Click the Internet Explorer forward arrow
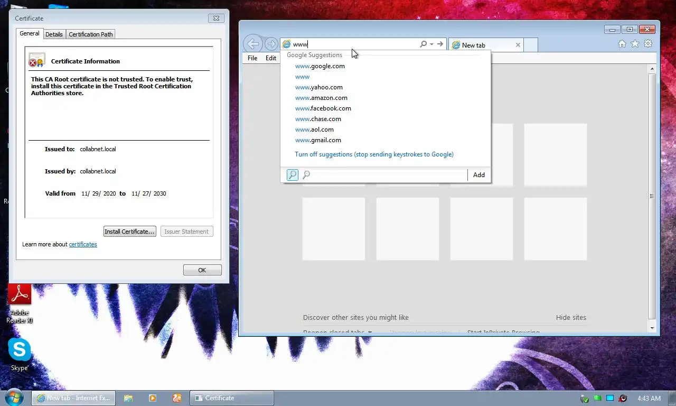Image resolution: width=676 pixels, height=406 pixels. (271, 44)
